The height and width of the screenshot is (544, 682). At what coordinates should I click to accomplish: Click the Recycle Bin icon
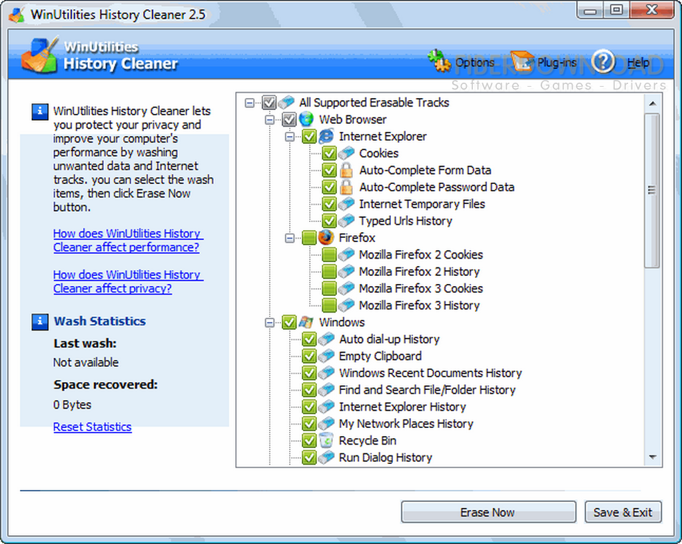pyautogui.click(x=326, y=441)
